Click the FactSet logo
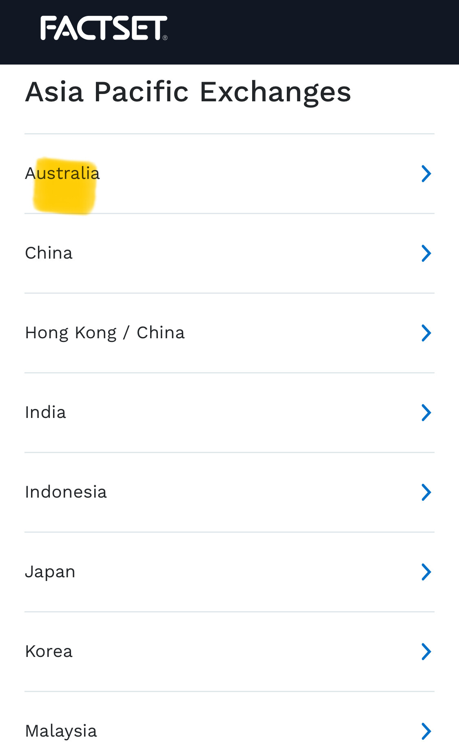The width and height of the screenshot is (459, 746). coord(104,28)
